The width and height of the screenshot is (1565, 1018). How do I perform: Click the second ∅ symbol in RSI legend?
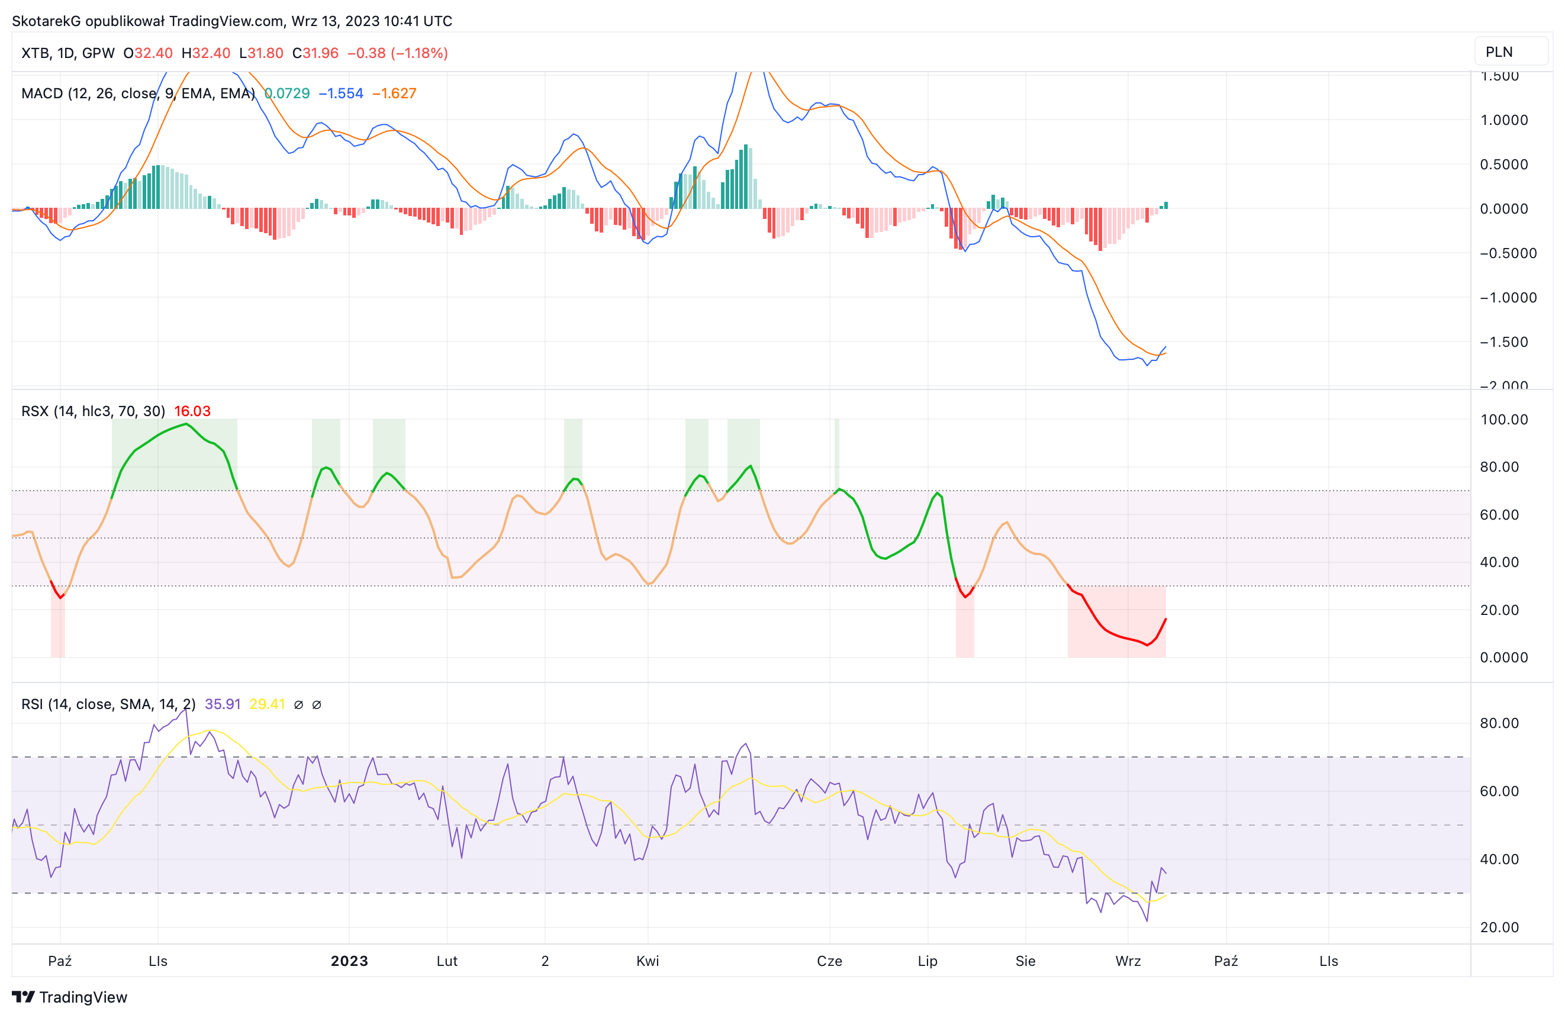[x=316, y=705]
